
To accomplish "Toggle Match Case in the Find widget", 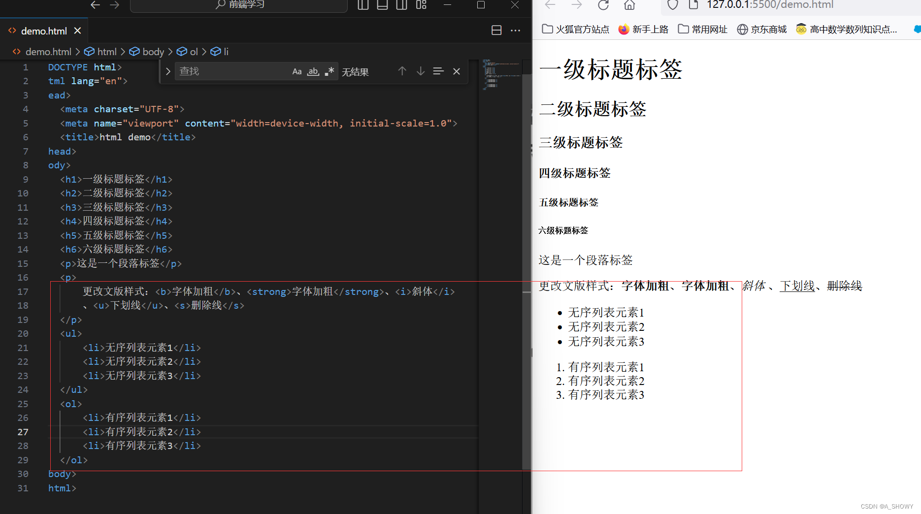I will [x=297, y=71].
